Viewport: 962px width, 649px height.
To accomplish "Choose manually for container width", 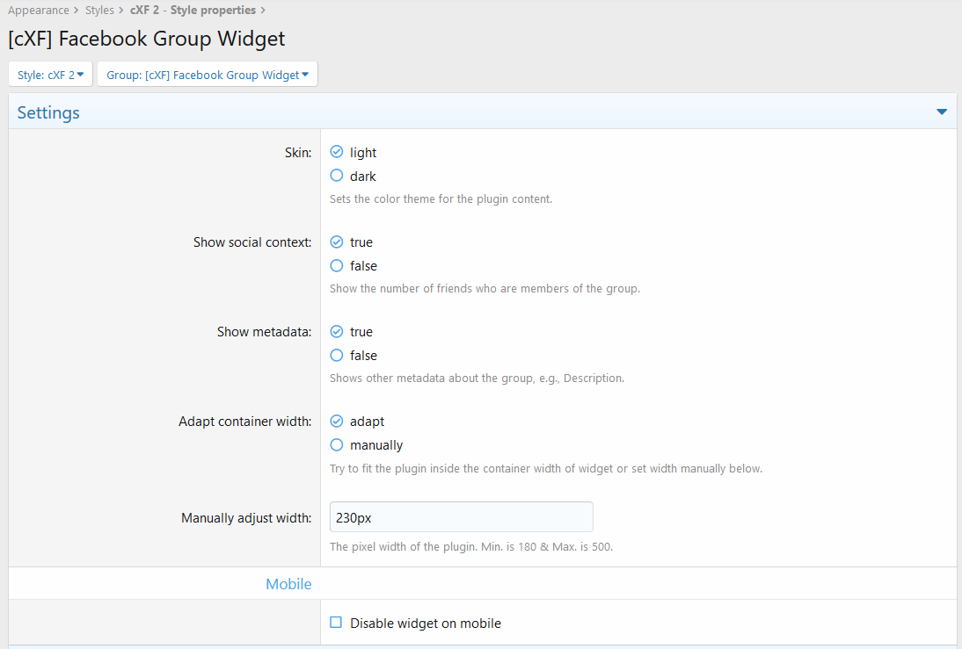I will point(337,444).
